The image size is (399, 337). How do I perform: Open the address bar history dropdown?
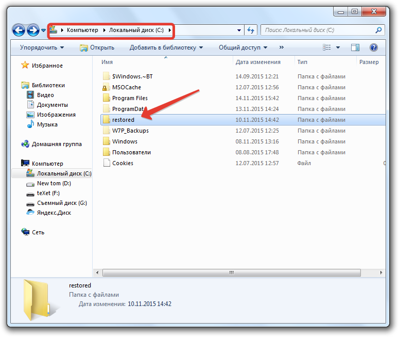click(239, 30)
